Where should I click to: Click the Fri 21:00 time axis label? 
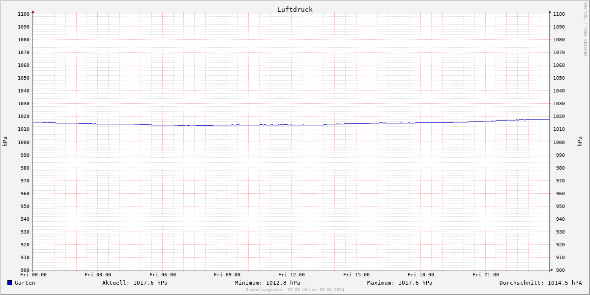(x=486, y=275)
